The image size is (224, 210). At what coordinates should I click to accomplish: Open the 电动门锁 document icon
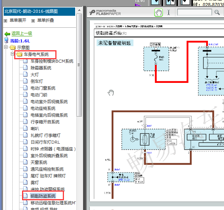25,94
